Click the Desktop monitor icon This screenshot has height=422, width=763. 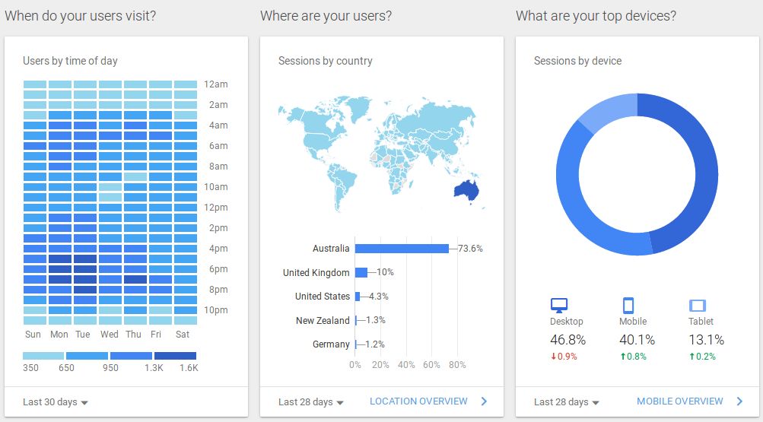tap(559, 306)
